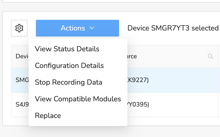
Task: Select the S4J9 device row
Action: point(20,104)
